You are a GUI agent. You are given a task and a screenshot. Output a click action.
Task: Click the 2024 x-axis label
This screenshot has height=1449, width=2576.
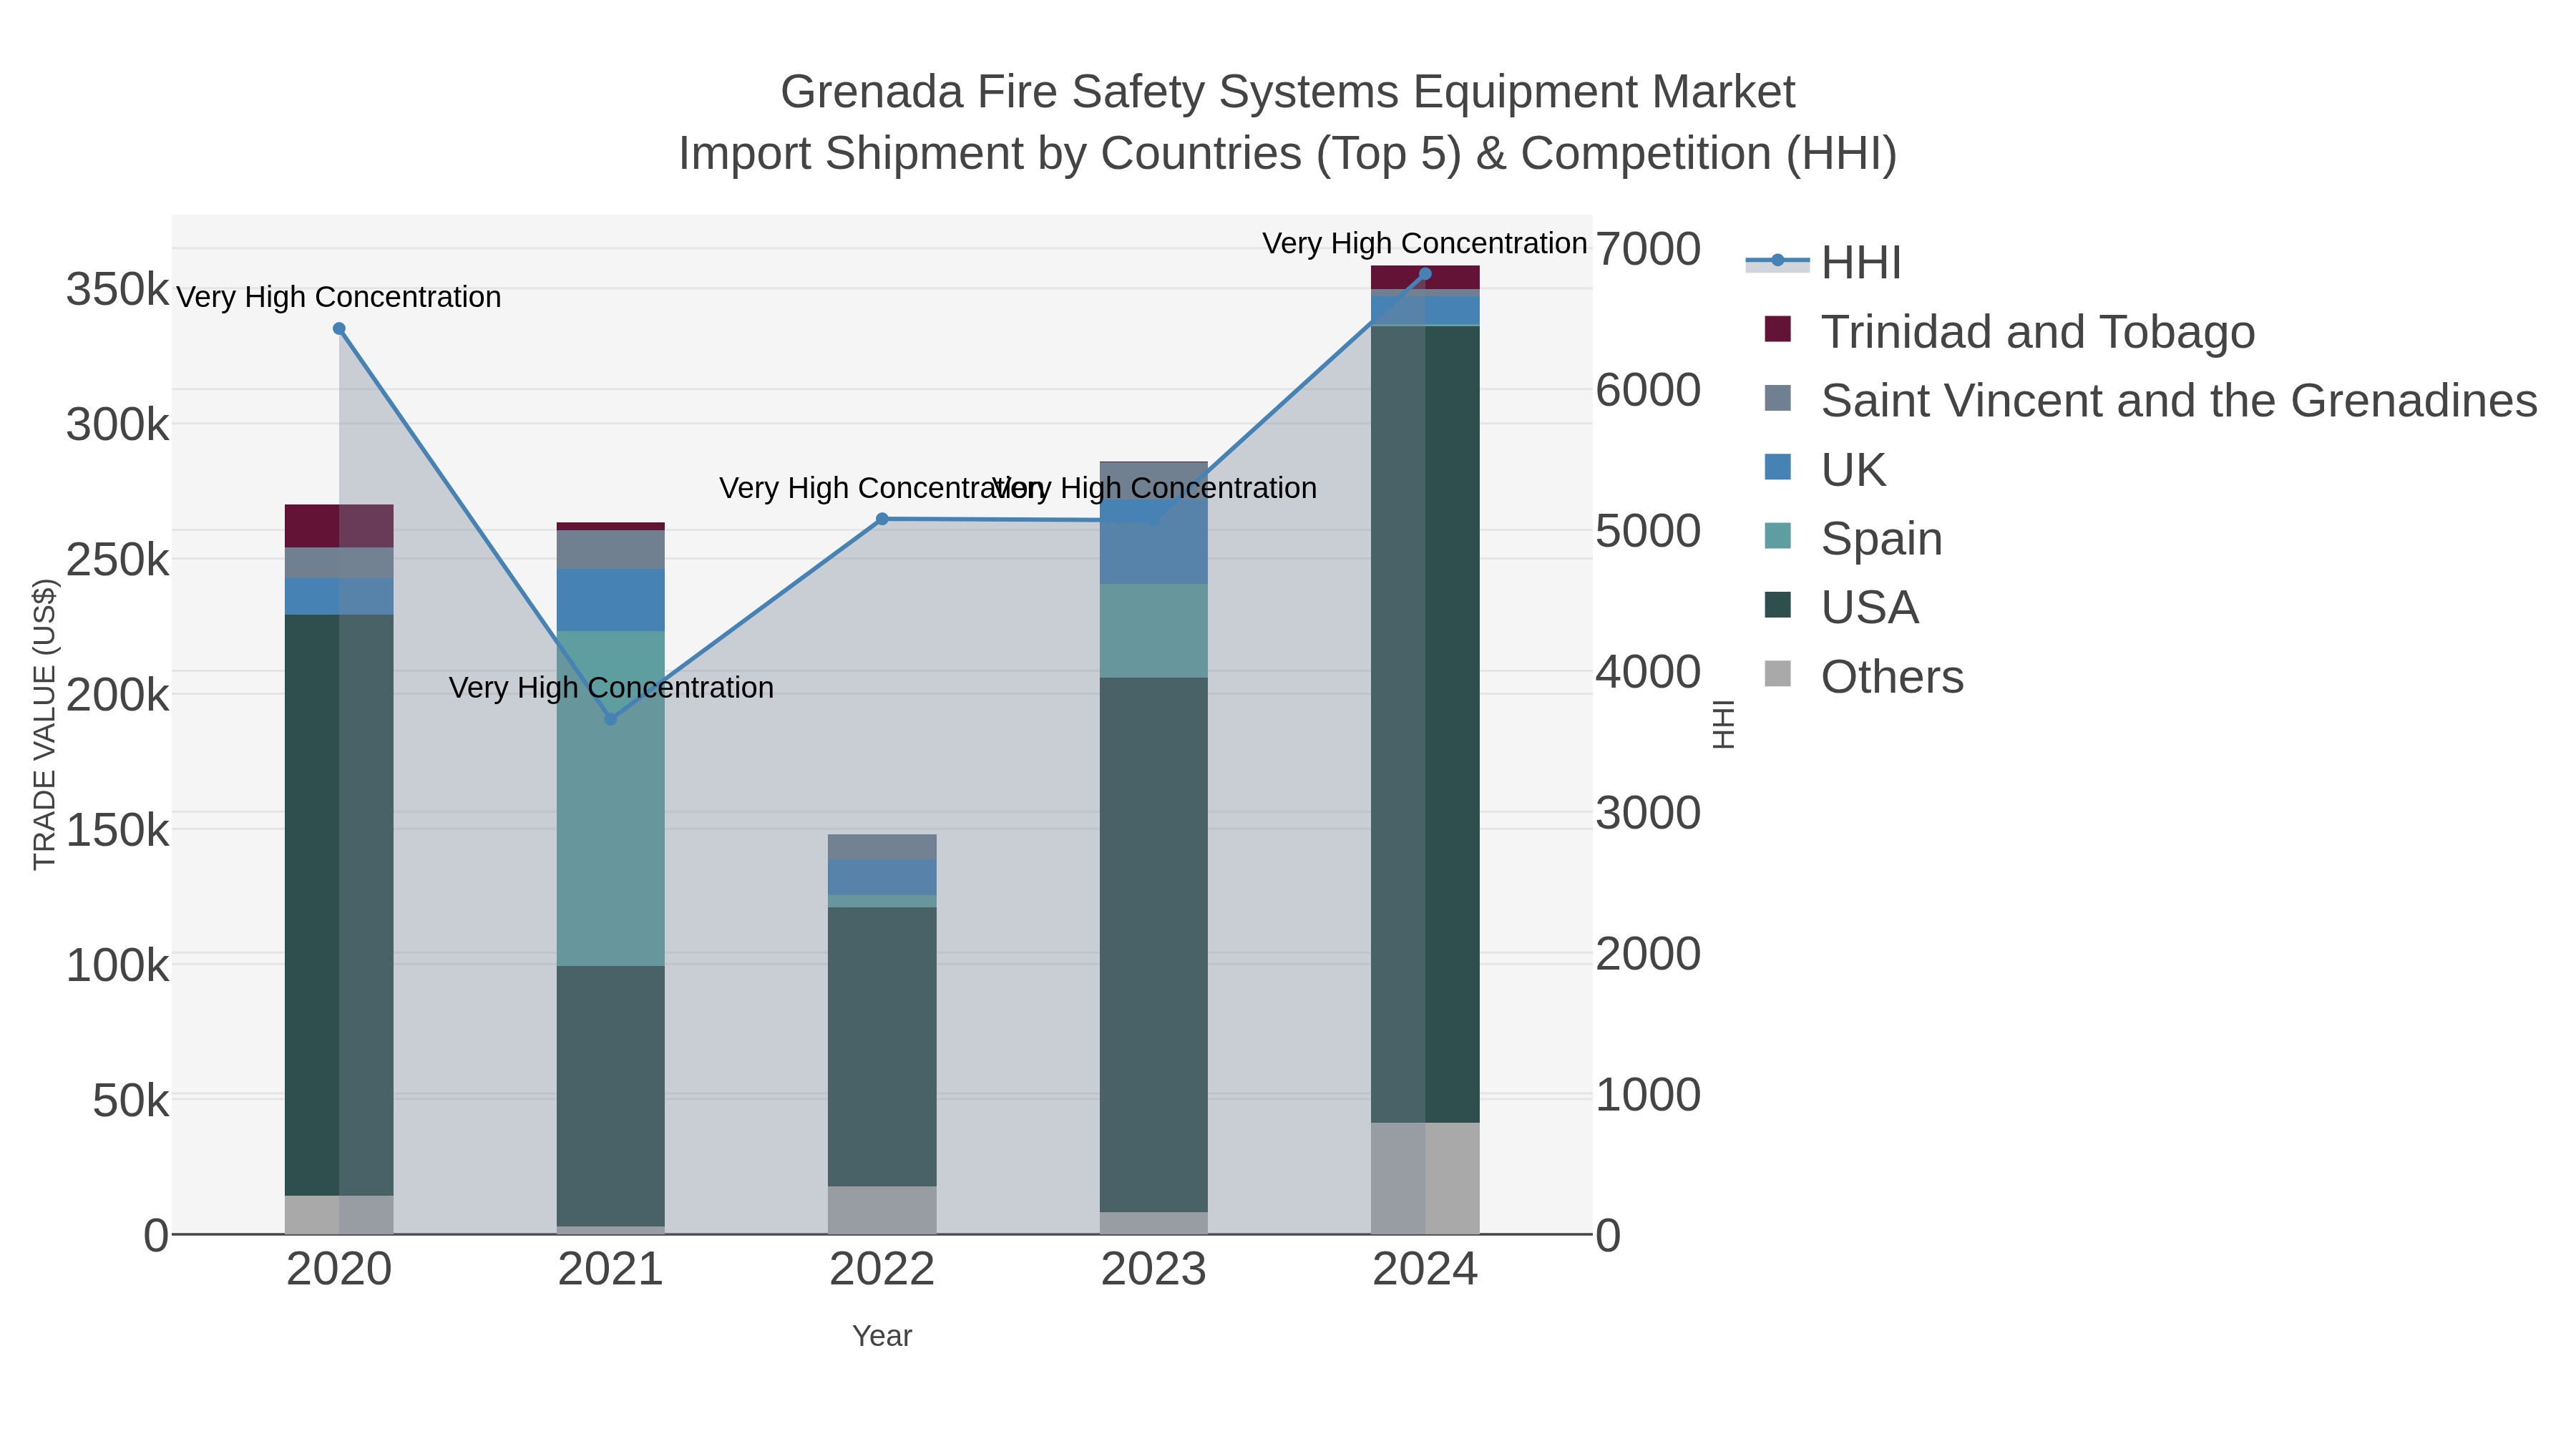click(x=1425, y=1270)
